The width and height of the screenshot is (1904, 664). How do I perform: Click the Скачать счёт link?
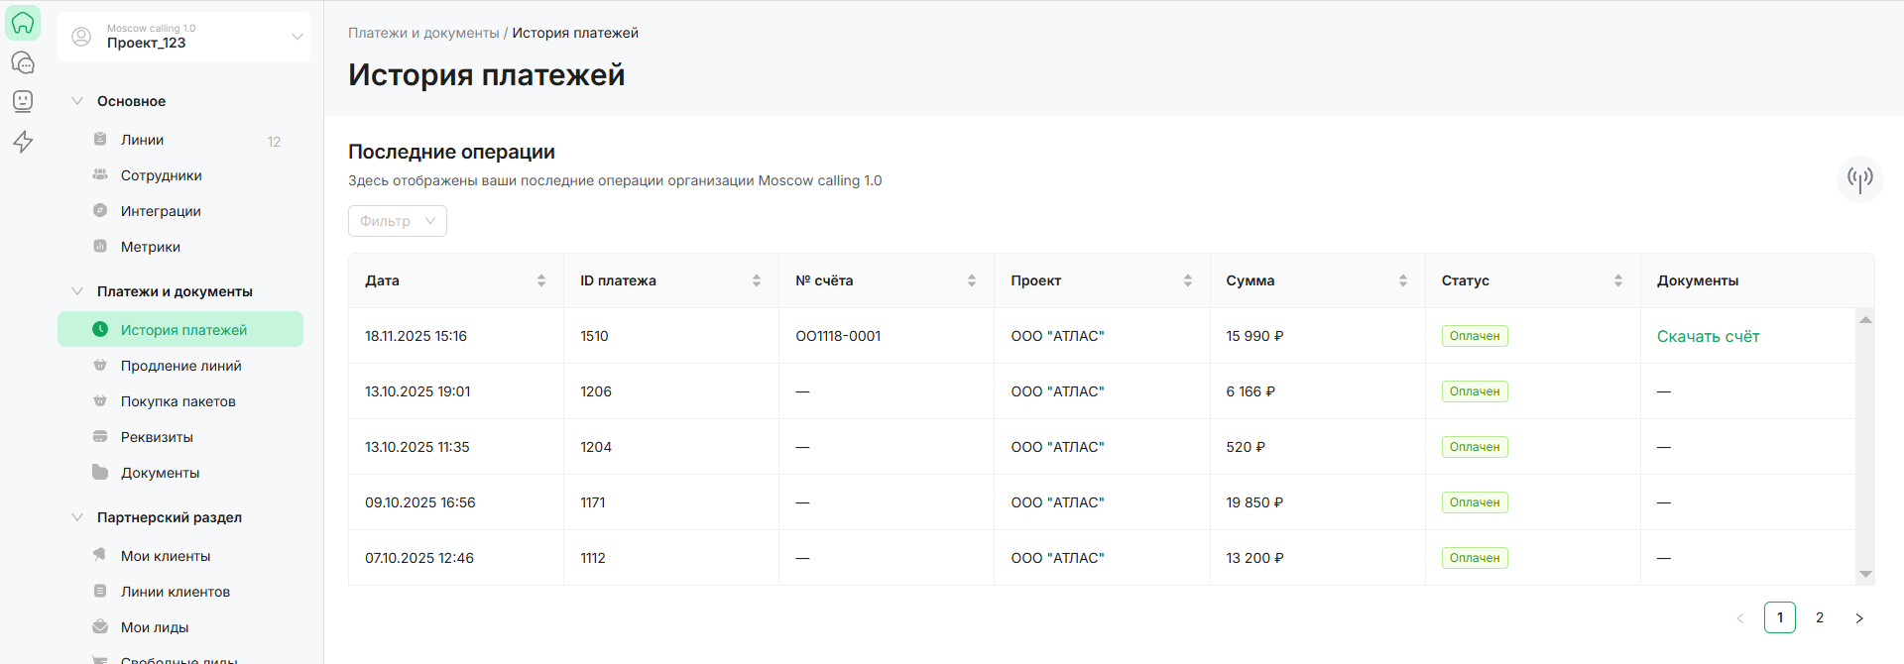(x=1708, y=336)
